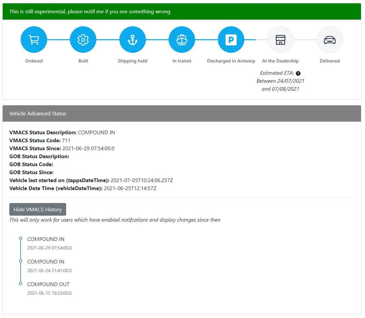The image size is (365, 318).
Task: Click the 'In transit' step label
Action: [182, 61]
